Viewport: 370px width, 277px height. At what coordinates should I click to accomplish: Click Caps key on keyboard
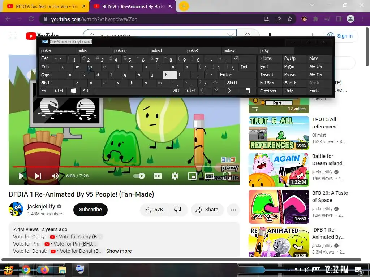coord(53,75)
